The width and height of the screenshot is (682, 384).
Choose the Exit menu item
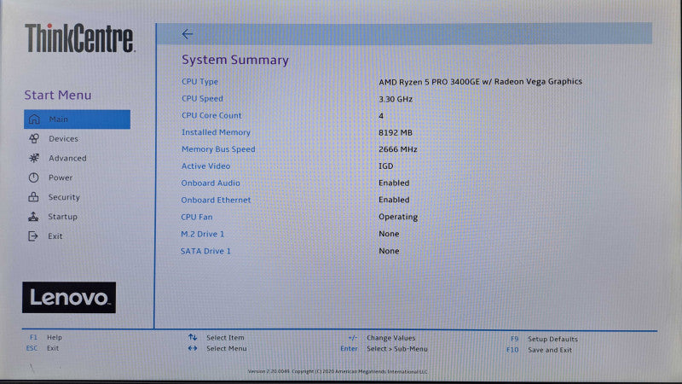[x=55, y=236]
